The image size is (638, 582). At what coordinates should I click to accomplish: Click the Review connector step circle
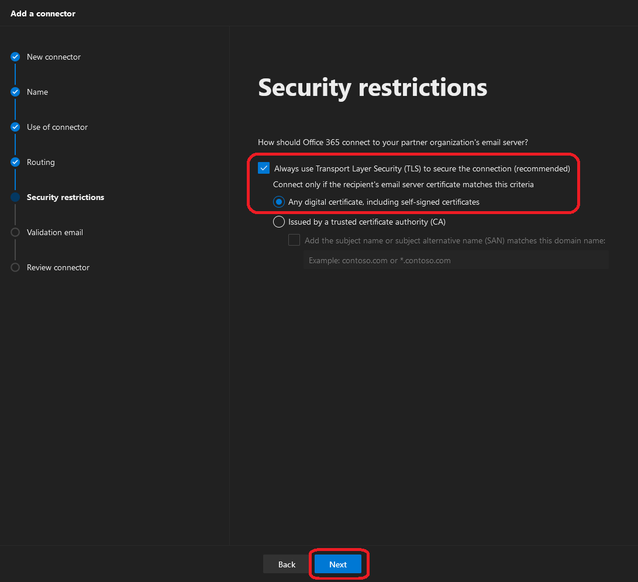[15, 267]
